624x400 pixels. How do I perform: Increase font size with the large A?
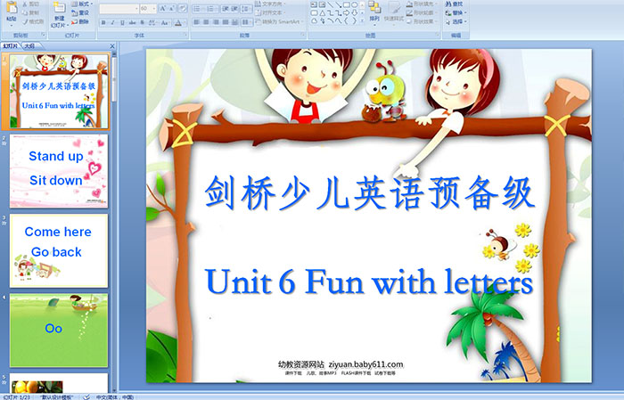coord(163,8)
